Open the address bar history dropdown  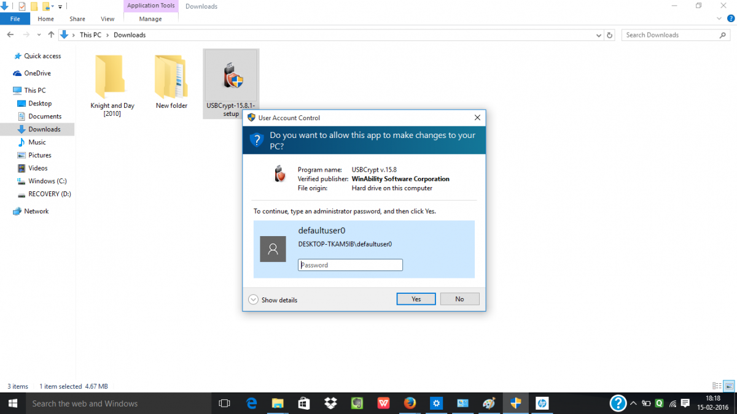coord(599,36)
